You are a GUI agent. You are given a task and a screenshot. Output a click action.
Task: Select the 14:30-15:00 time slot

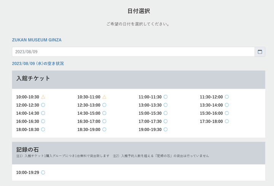89,113
